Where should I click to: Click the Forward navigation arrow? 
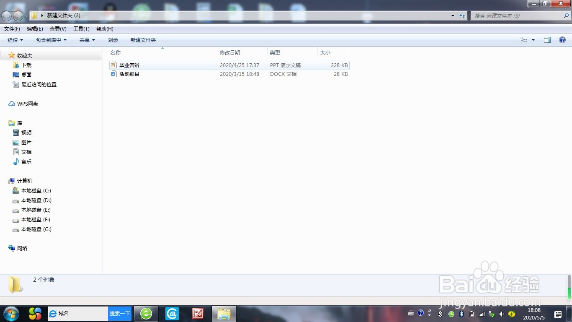click(x=18, y=16)
